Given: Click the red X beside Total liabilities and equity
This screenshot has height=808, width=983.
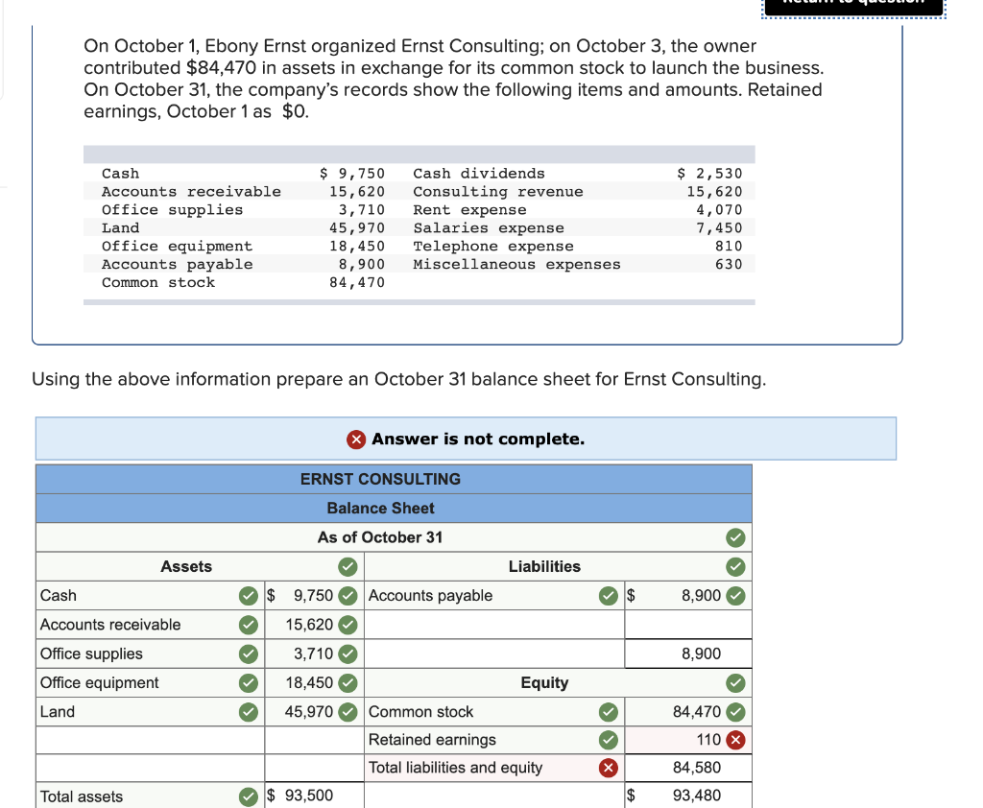Looking at the screenshot, I should [608, 768].
